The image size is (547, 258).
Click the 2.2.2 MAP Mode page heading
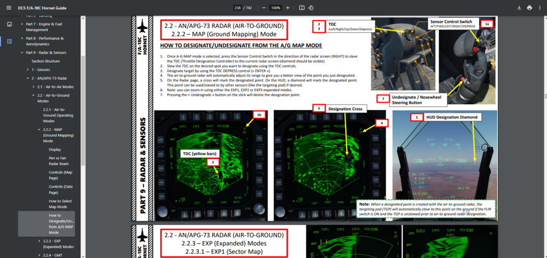point(224,30)
